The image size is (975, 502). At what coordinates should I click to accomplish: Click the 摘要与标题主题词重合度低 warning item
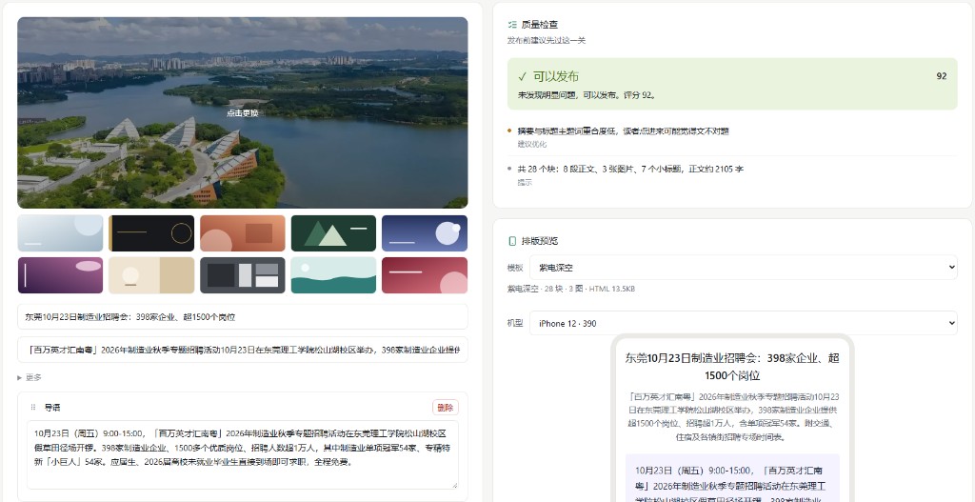click(x=623, y=131)
